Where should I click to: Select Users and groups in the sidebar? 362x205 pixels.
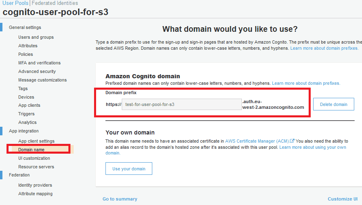(36, 37)
